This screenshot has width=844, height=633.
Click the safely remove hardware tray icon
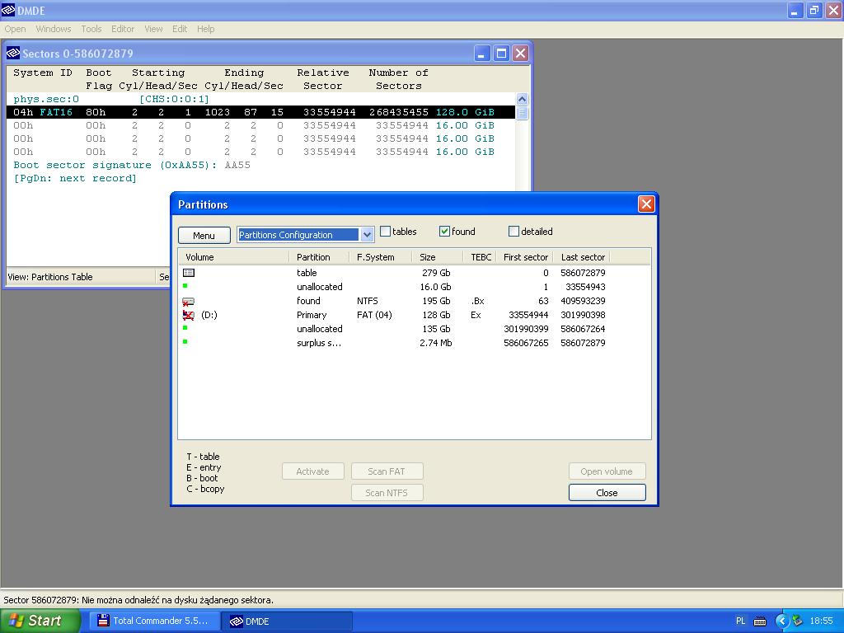point(797,621)
